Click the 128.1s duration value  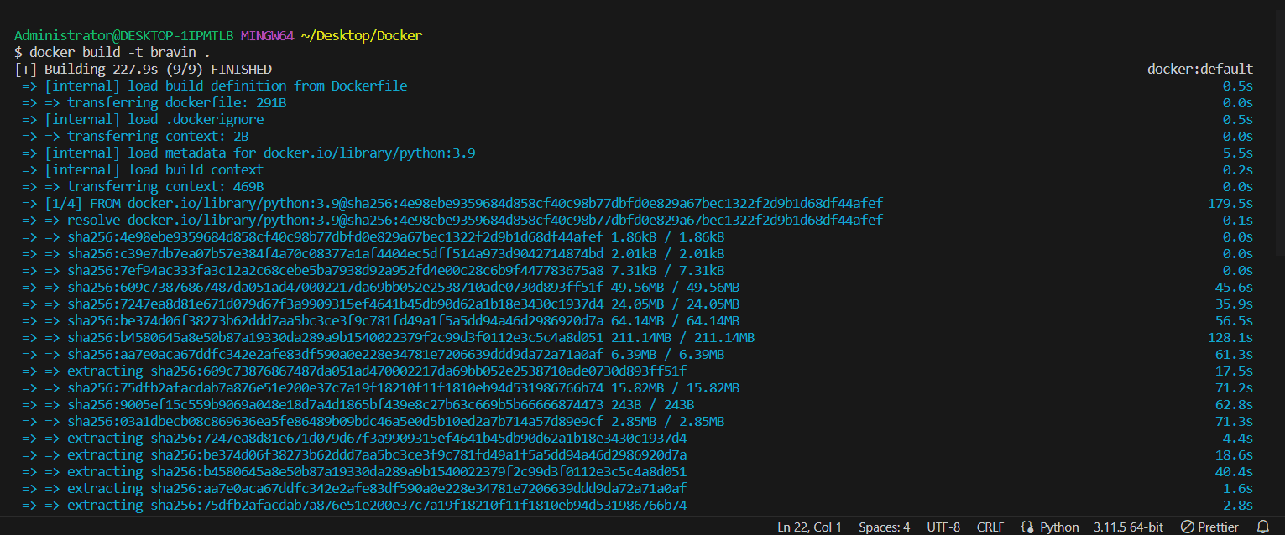1230,337
